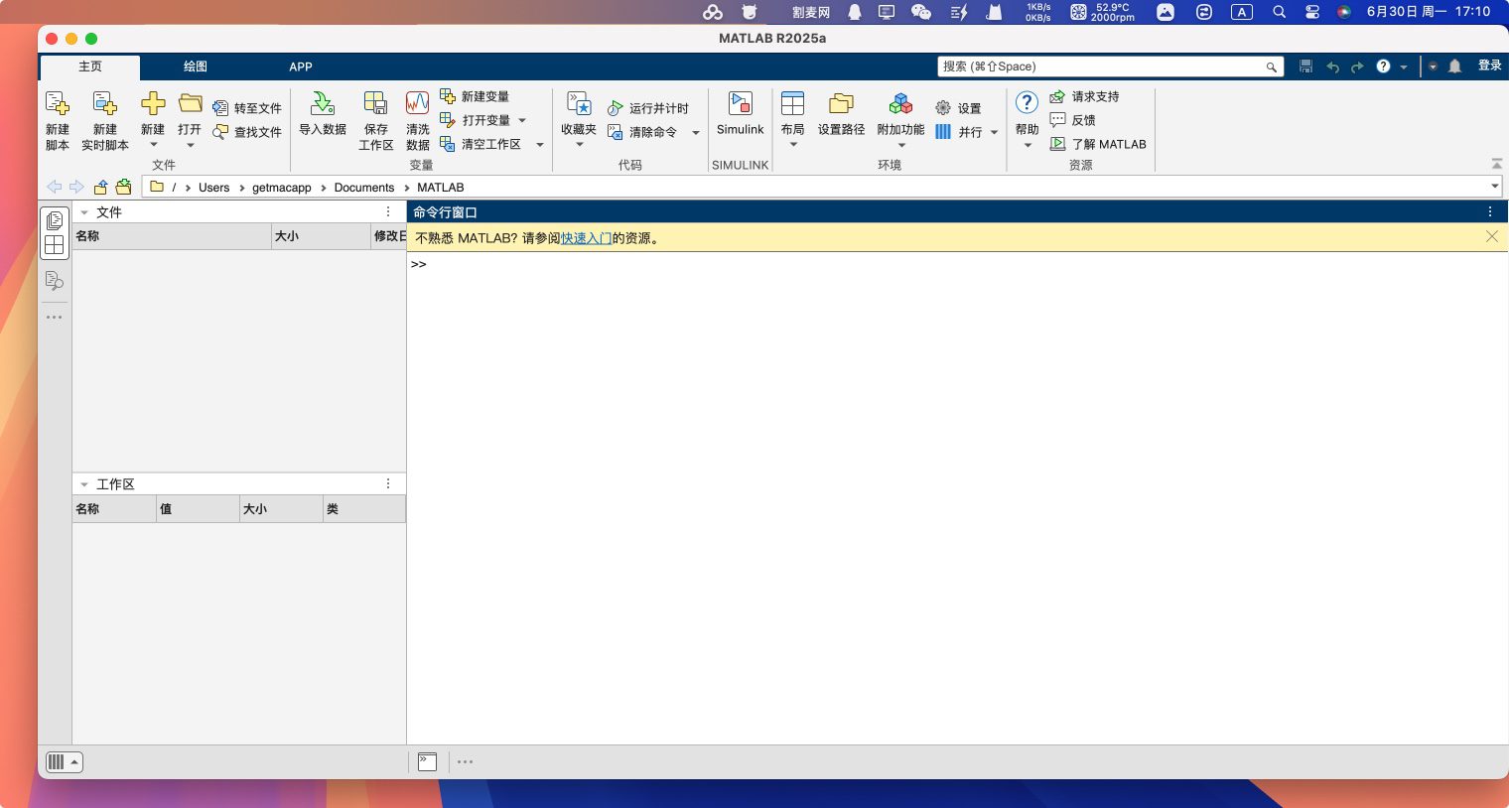
Task: Click the Import Data (导入数据) icon
Action: (323, 104)
